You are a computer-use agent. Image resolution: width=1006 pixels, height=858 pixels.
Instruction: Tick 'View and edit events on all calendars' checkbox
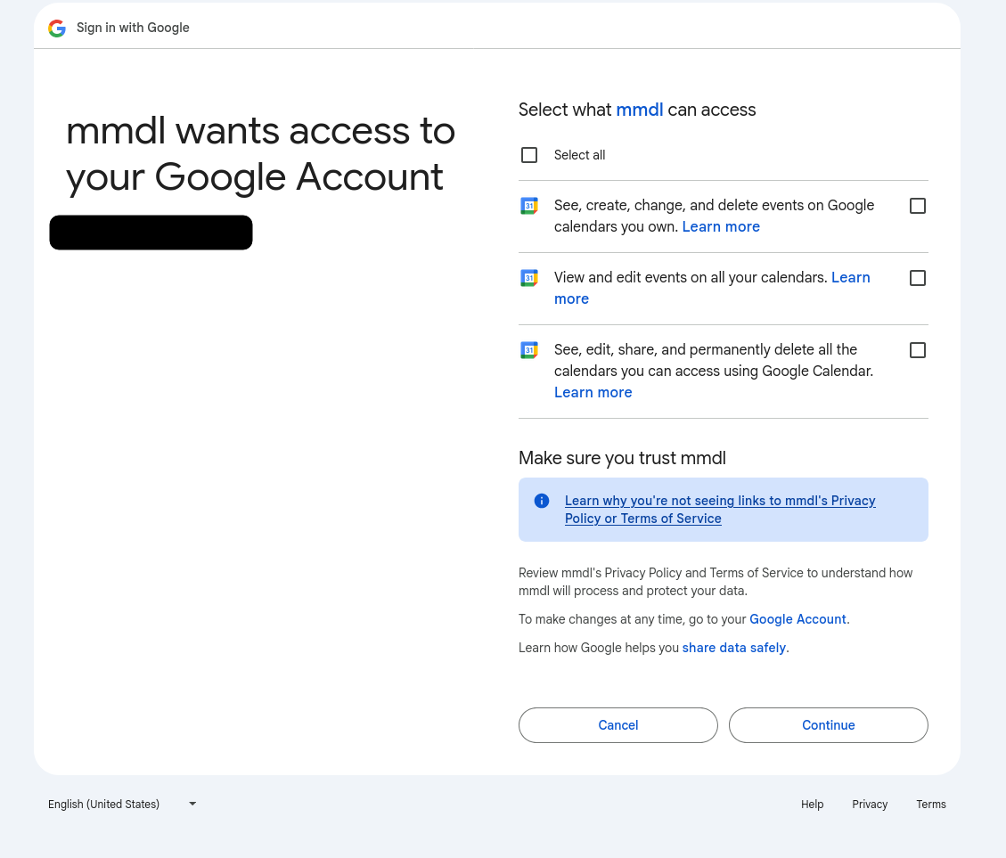[x=918, y=278]
